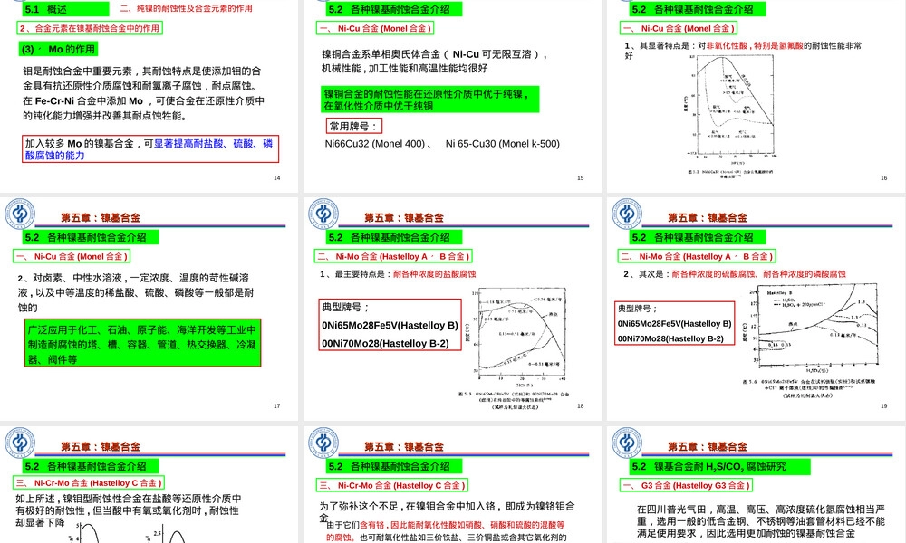
Task: Click '一、G3 合金 (Hastelloy G3 合金)' label
Action: pos(685,486)
